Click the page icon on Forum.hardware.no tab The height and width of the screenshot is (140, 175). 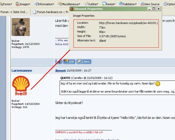[34, 12]
